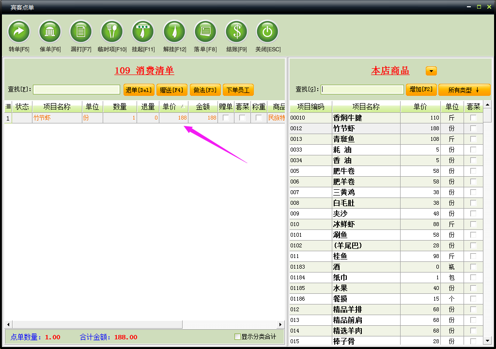Click the 退量 column header

148,106
